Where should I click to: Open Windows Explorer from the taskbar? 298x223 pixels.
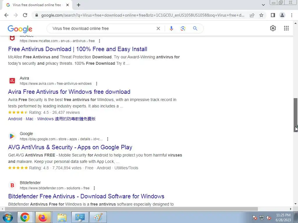tap(62, 217)
